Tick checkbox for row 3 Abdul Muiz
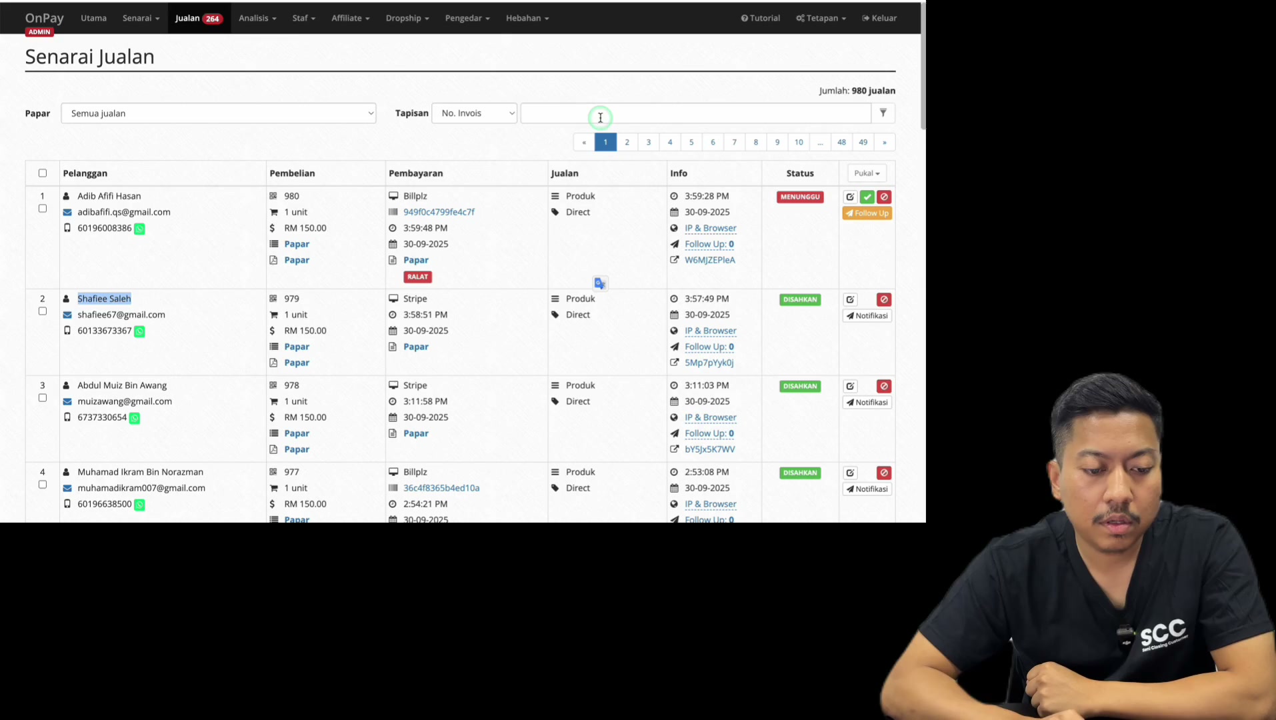This screenshot has height=720, width=1276. [x=43, y=398]
